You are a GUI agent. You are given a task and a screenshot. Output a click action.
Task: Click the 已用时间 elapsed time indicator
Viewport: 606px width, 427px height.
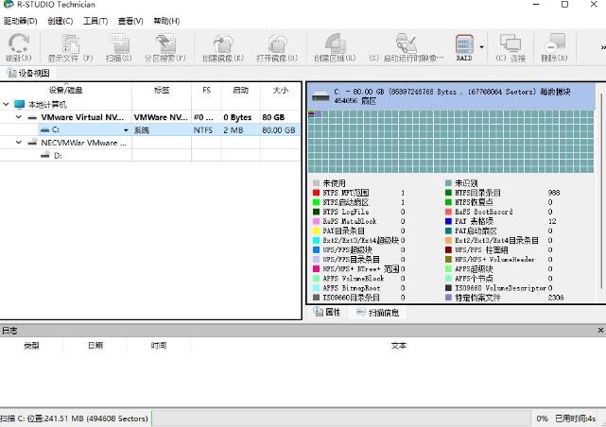575,418
